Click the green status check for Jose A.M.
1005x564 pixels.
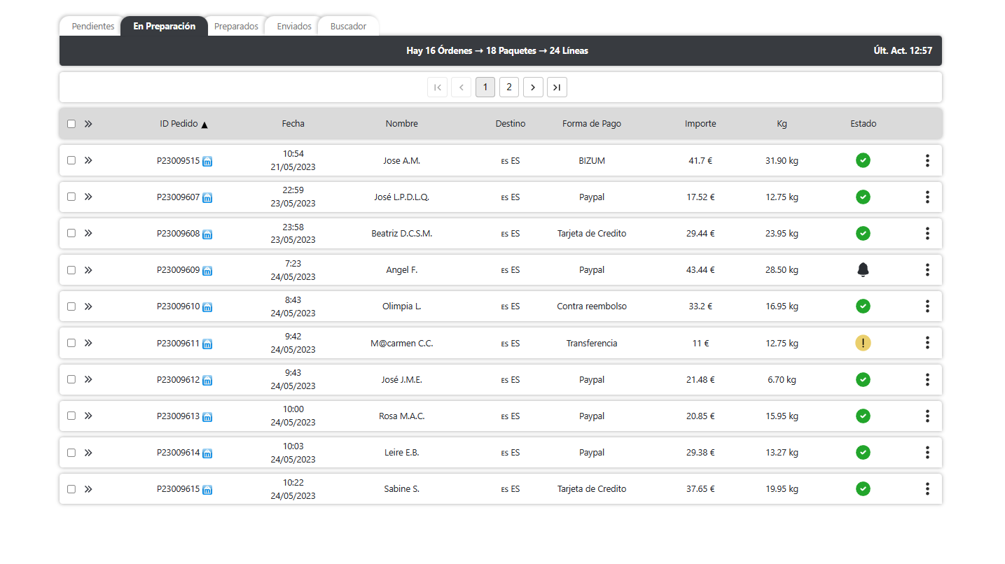(x=863, y=160)
